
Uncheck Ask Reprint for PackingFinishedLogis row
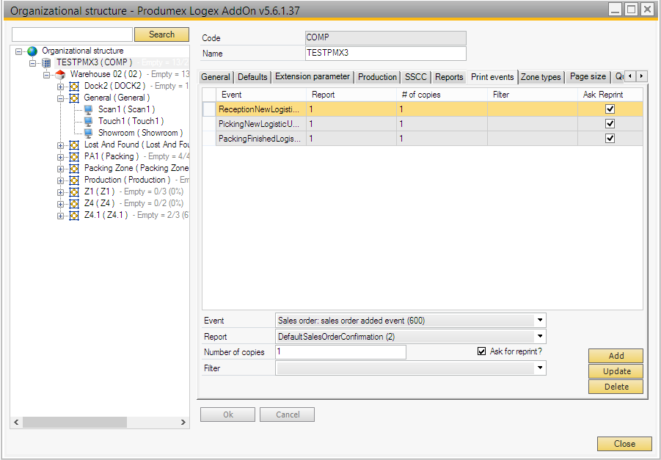click(610, 139)
